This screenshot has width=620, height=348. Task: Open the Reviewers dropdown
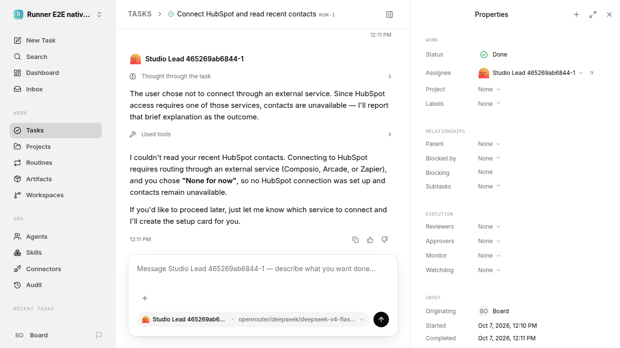tap(489, 227)
